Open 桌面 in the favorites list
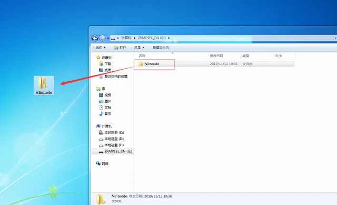This screenshot has width=337, height=205. click(x=105, y=70)
